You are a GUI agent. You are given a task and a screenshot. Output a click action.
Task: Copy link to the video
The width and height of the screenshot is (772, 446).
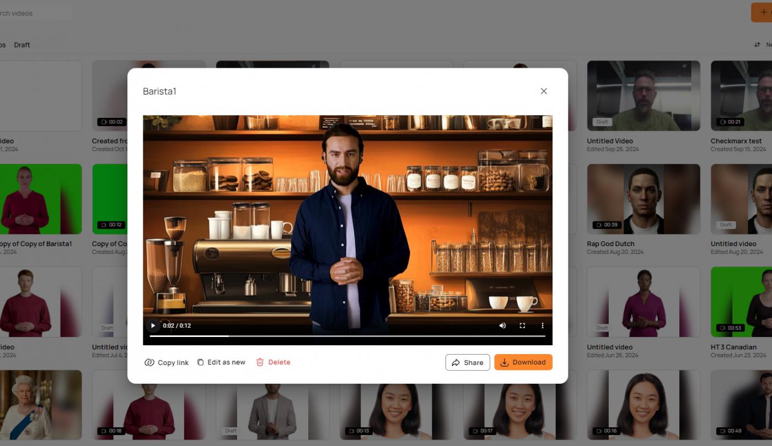[x=167, y=362]
